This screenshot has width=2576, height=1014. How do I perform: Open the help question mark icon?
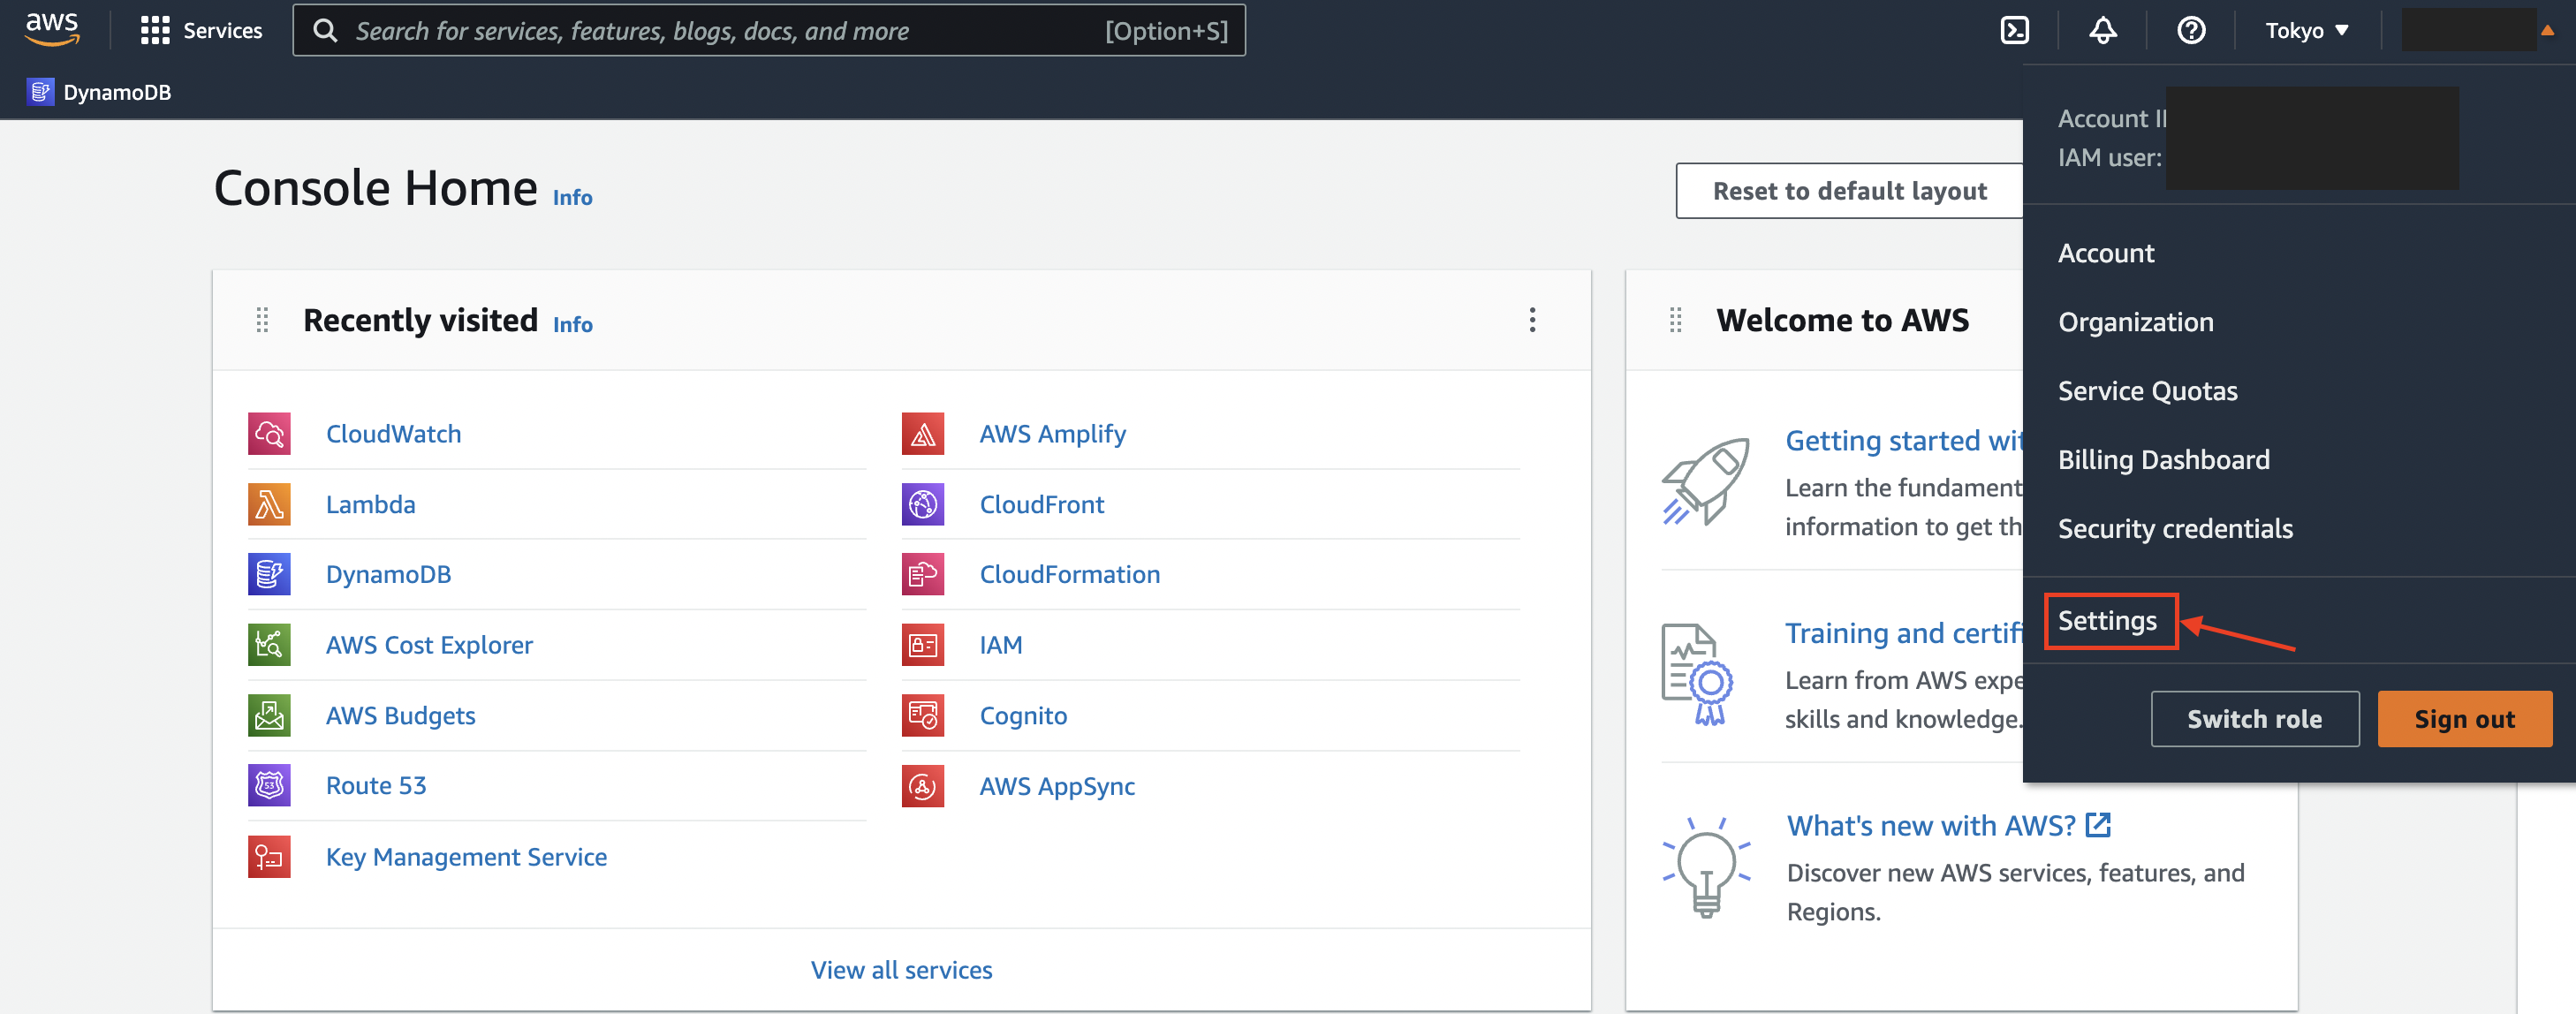pyautogui.click(x=2190, y=30)
